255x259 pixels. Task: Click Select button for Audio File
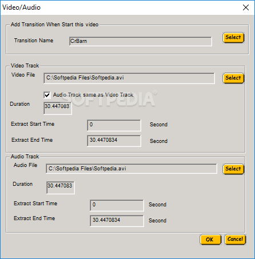coord(233,169)
